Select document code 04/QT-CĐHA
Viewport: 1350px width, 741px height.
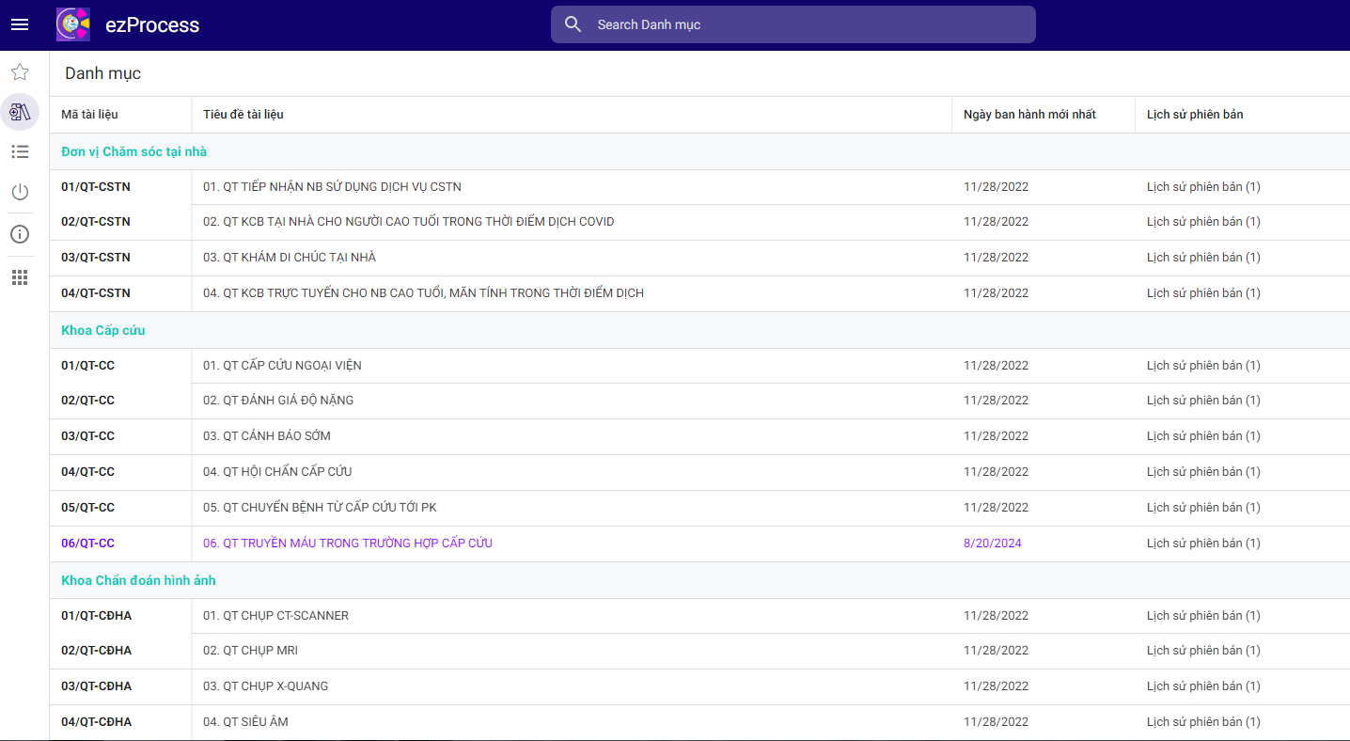(x=97, y=722)
